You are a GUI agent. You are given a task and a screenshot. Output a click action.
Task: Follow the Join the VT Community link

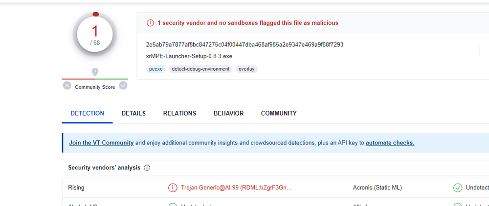[x=101, y=143]
